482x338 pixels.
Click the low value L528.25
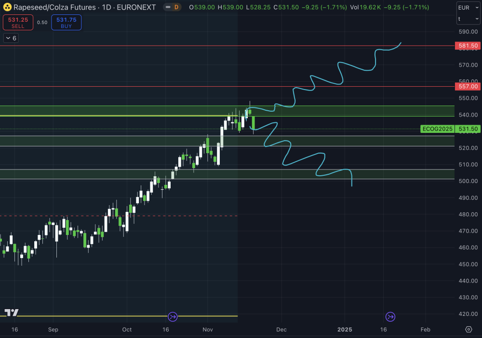tap(258, 7)
